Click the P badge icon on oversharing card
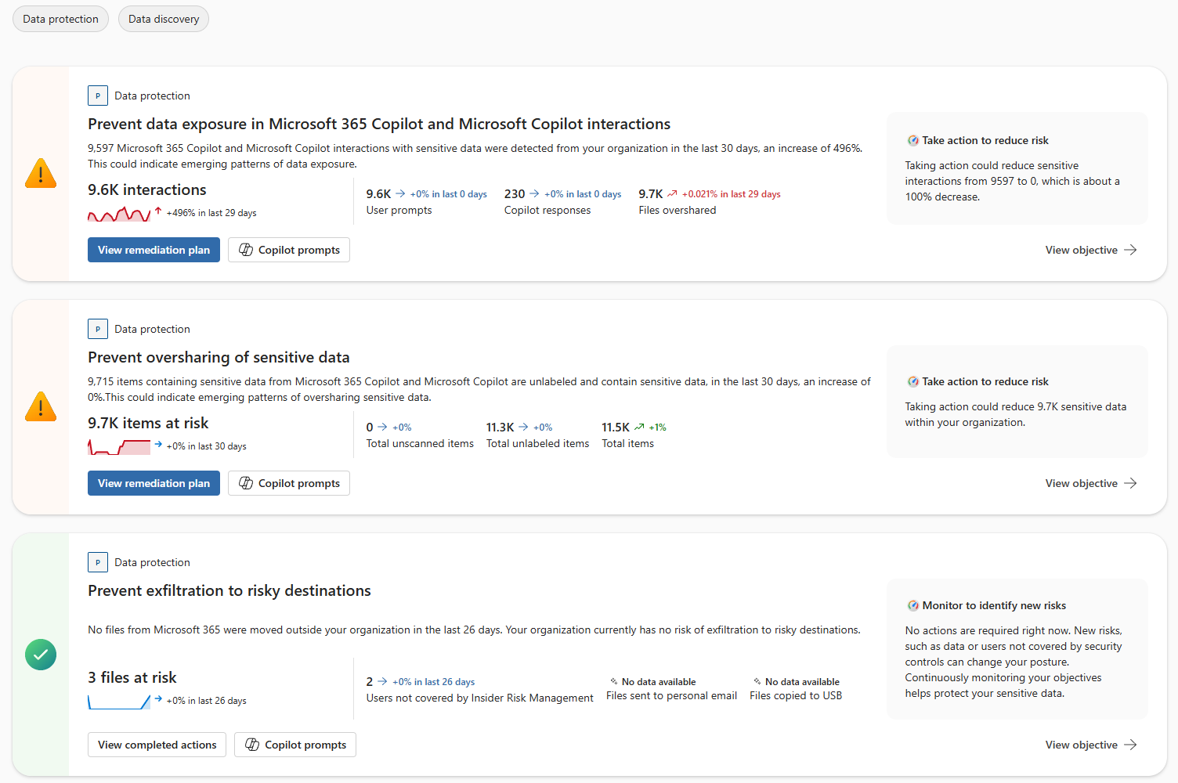This screenshot has height=783, width=1178. pyautogui.click(x=97, y=329)
